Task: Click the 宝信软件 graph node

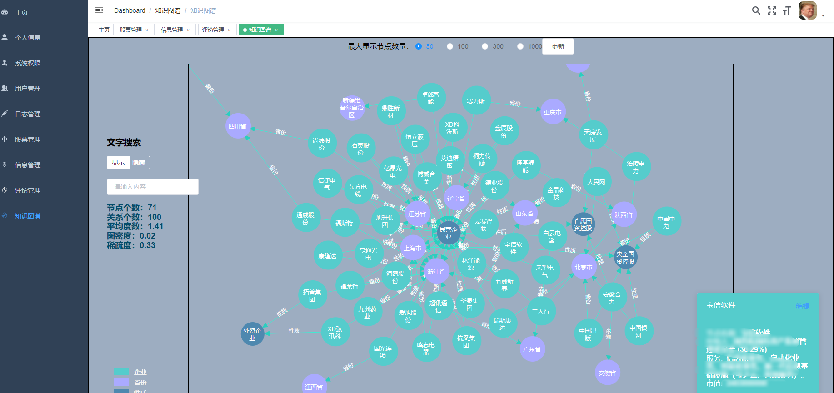Action: [514, 248]
